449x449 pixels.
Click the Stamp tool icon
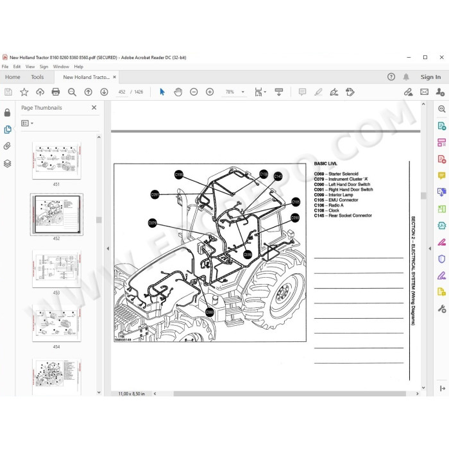coord(350,92)
